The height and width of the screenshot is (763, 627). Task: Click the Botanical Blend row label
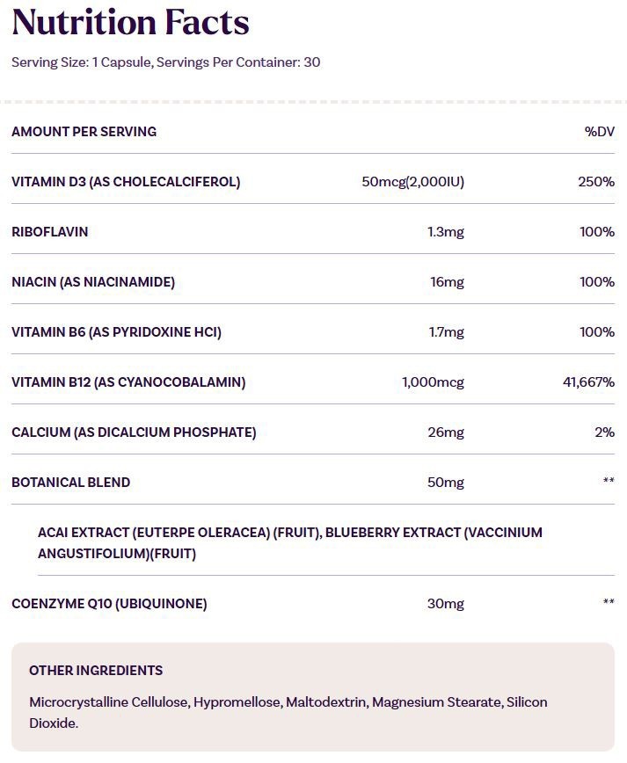click(x=71, y=483)
